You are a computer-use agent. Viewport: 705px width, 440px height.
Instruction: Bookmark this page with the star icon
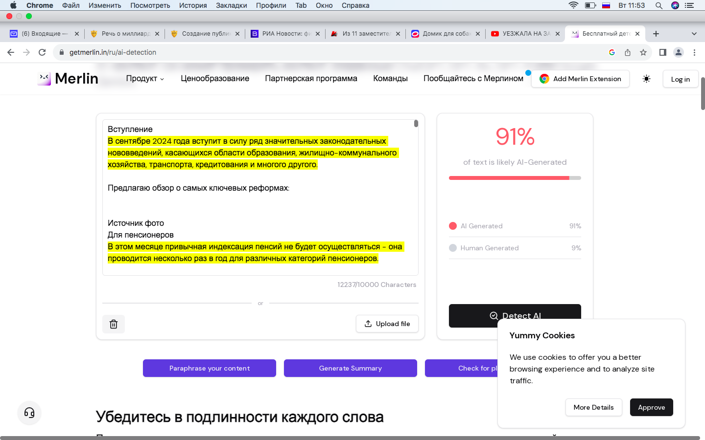pyautogui.click(x=643, y=52)
